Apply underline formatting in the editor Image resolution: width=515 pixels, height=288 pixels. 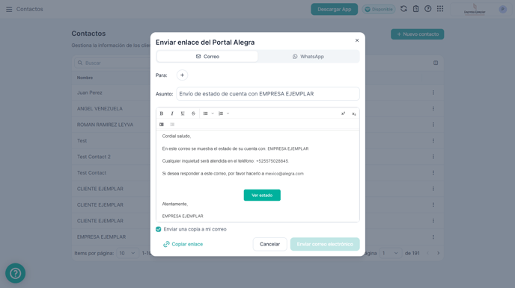click(x=183, y=113)
